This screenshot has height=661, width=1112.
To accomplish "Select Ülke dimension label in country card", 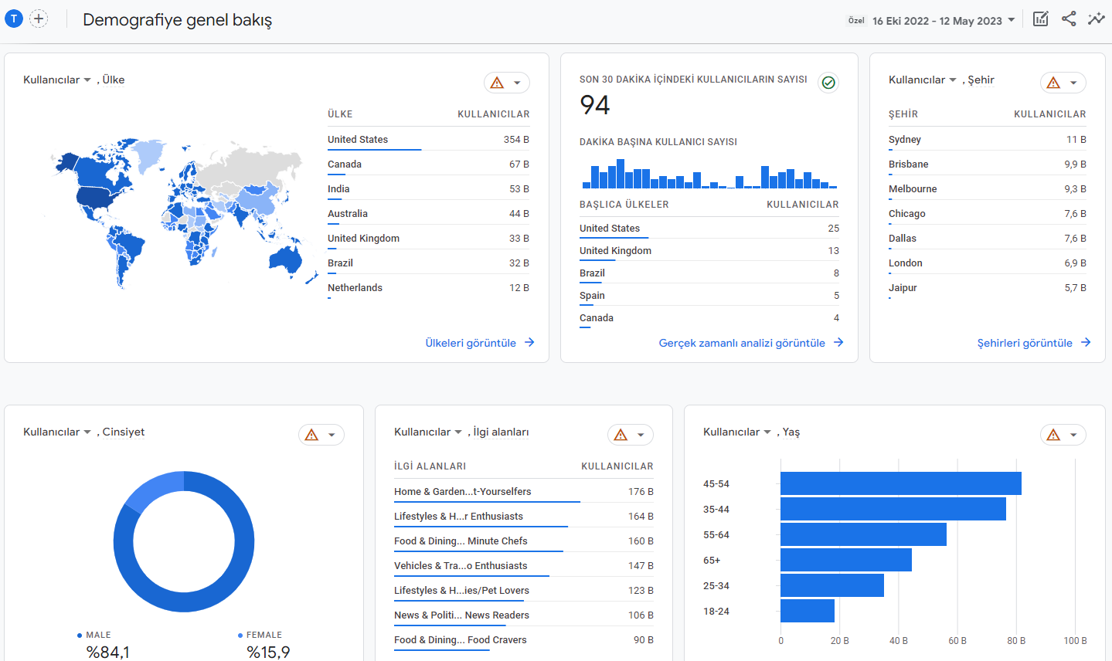I will click(114, 80).
